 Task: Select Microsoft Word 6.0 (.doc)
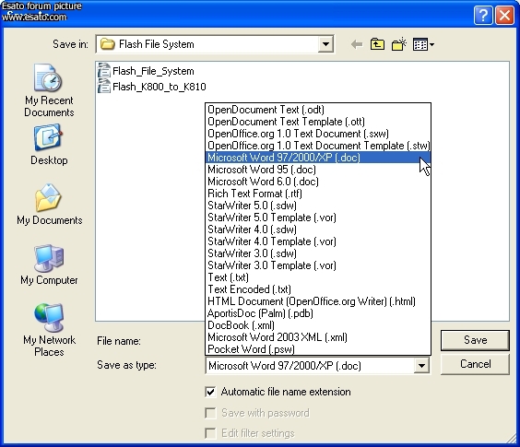318,182
